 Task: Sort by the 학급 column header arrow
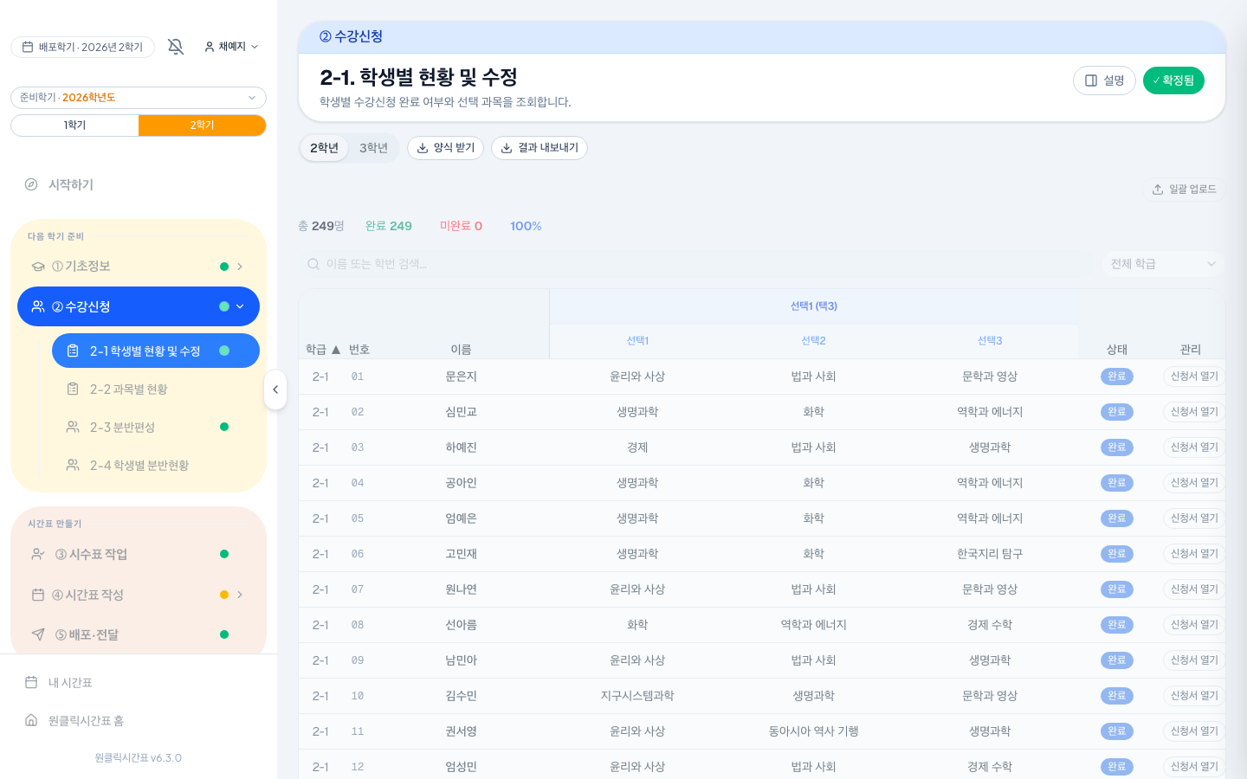tap(336, 350)
